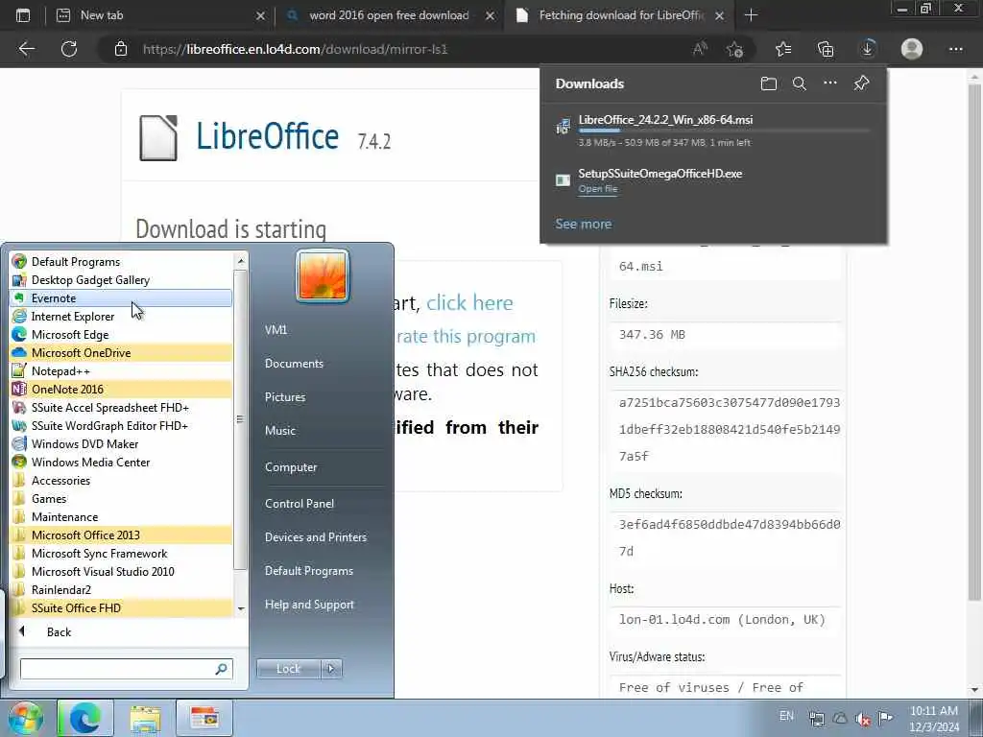Open the shutdown options arrow beside Lock
The width and height of the screenshot is (983, 737).
331,669
